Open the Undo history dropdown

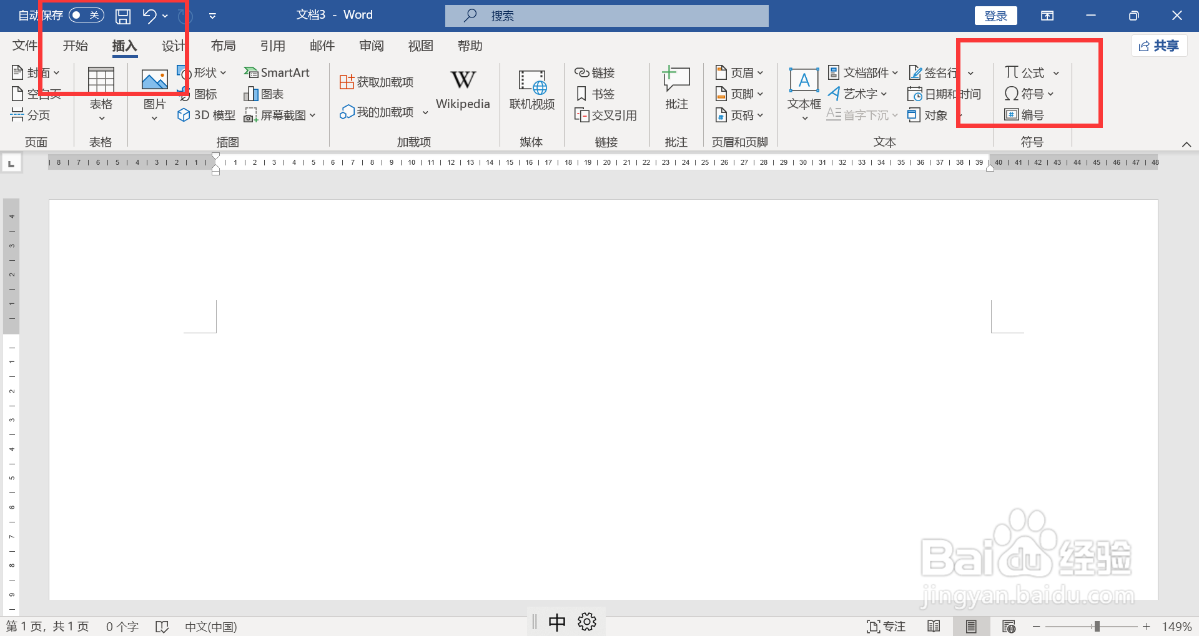click(165, 16)
